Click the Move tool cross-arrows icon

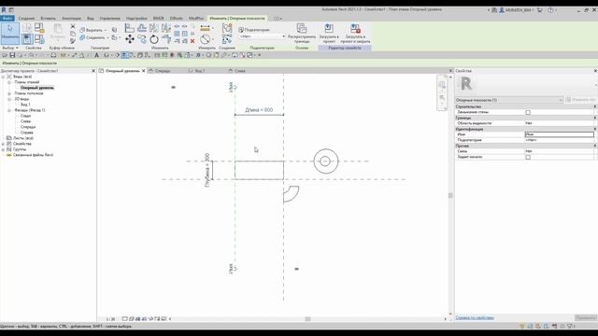pyautogui.click(x=130, y=39)
